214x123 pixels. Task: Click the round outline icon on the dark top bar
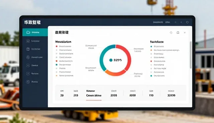point(187,22)
